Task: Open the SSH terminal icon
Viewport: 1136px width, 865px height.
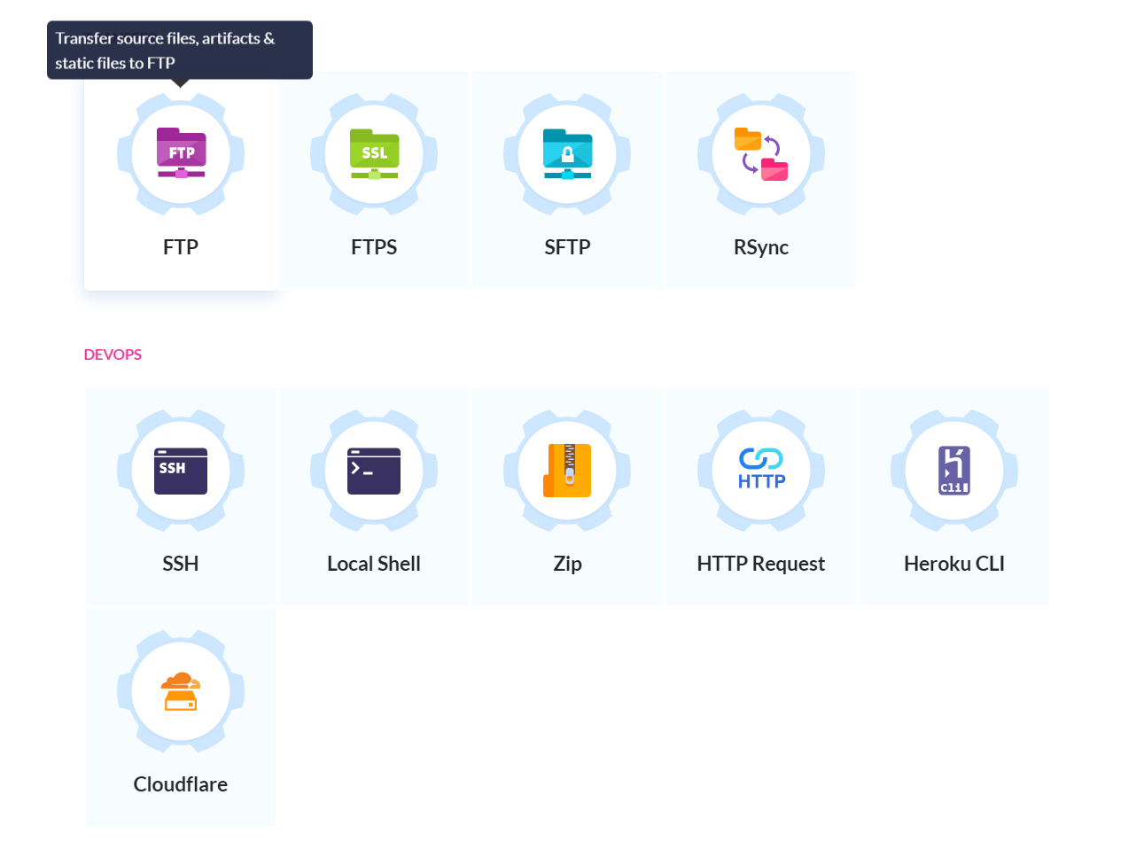Action: coord(181,471)
